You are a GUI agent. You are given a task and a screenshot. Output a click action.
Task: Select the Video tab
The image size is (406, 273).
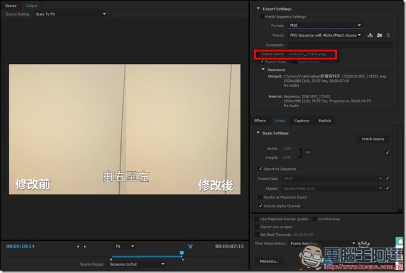280,121
